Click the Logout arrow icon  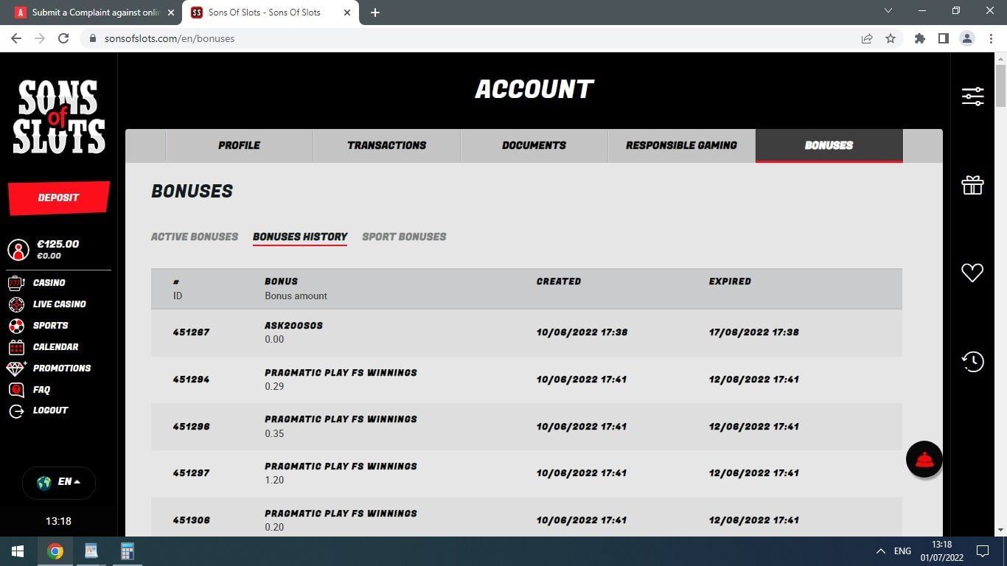(16, 410)
